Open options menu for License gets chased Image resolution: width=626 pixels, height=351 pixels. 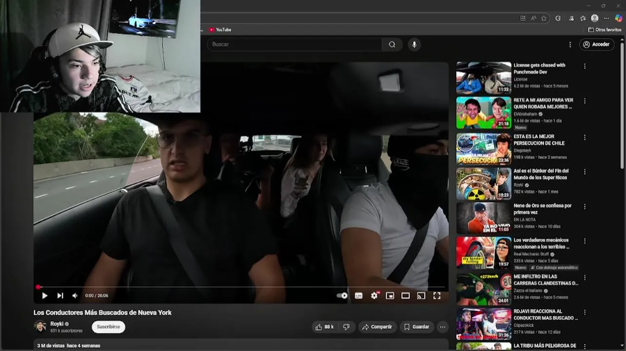(x=585, y=66)
